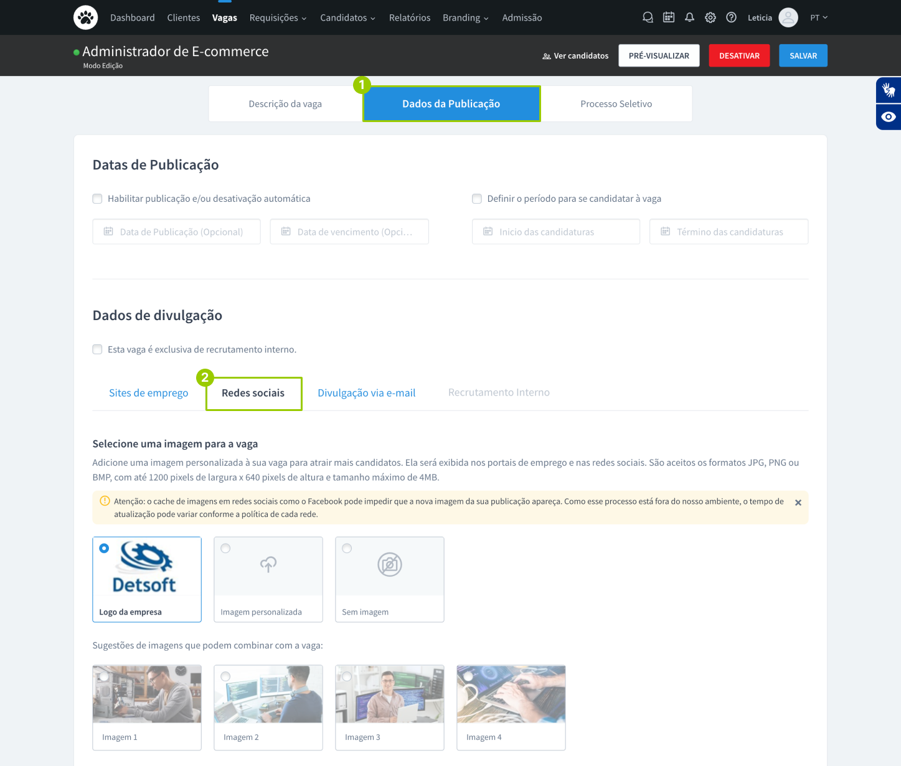Image resolution: width=901 pixels, height=766 pixels.
Task: Click the SALVAR button
Action: (x=803, y=55)
